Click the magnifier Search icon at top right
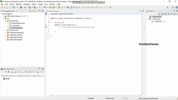178x100 pixels. [x=167, y=7]
